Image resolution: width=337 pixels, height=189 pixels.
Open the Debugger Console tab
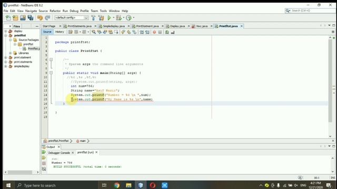(x=59, y=153)
